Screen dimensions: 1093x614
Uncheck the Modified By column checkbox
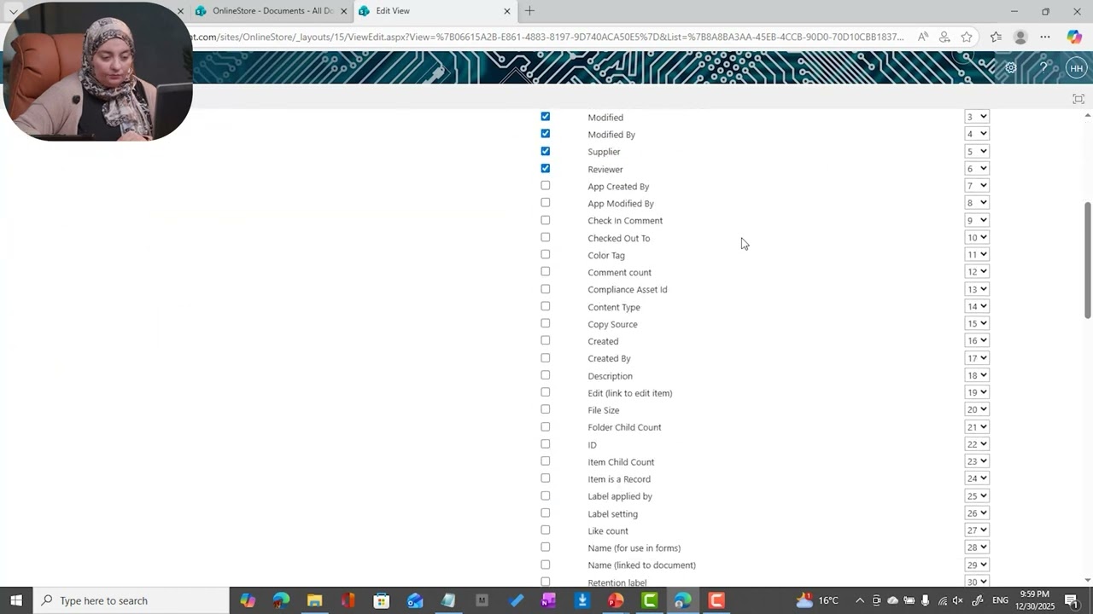click(x=546, y=134)
